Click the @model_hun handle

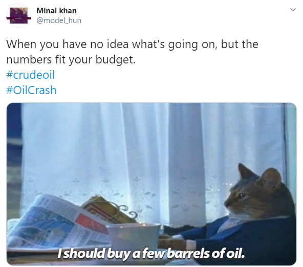[x=59, y=20]
